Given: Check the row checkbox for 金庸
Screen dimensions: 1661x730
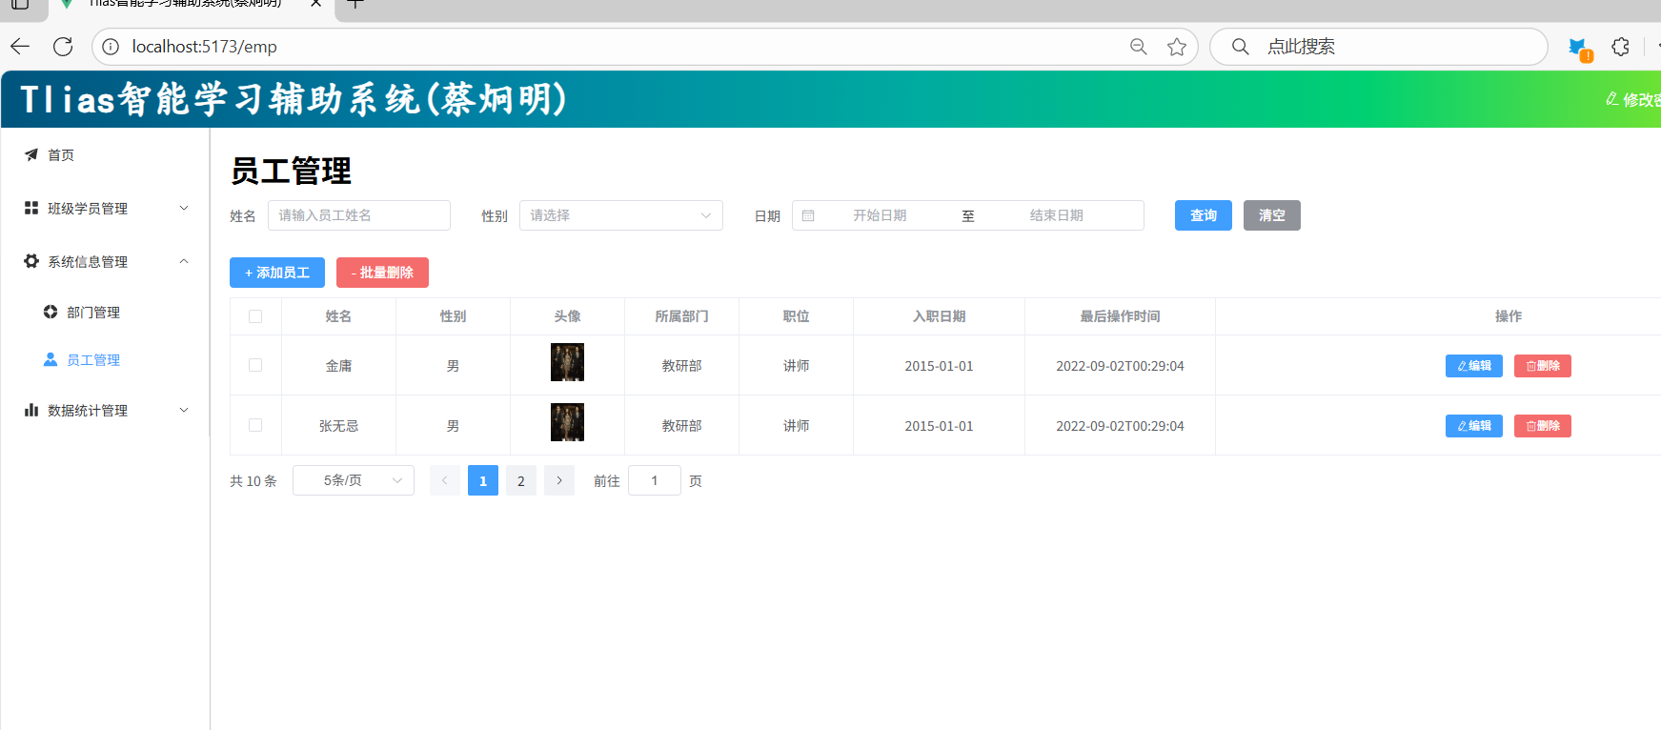Looking at the screenshot, I should pyautogui.click(x=255, y=365).
